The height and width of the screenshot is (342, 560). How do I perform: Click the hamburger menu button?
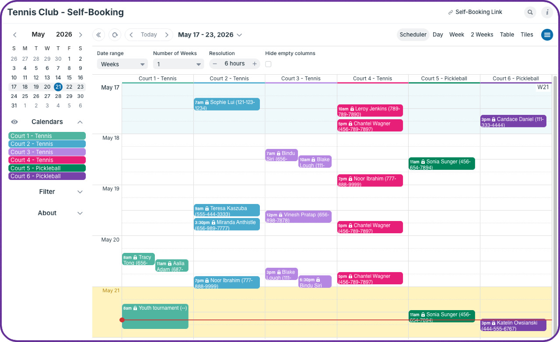547,35
